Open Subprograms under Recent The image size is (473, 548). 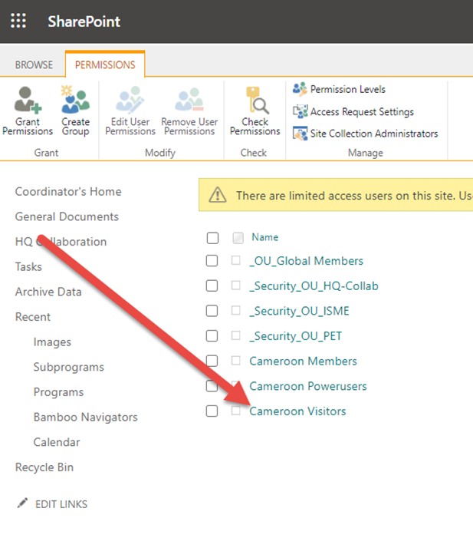68,368
